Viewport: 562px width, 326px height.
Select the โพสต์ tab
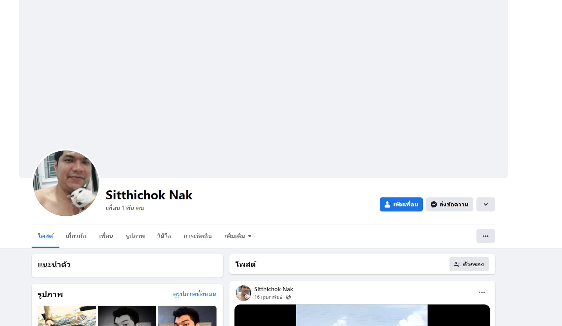point(45,236)
